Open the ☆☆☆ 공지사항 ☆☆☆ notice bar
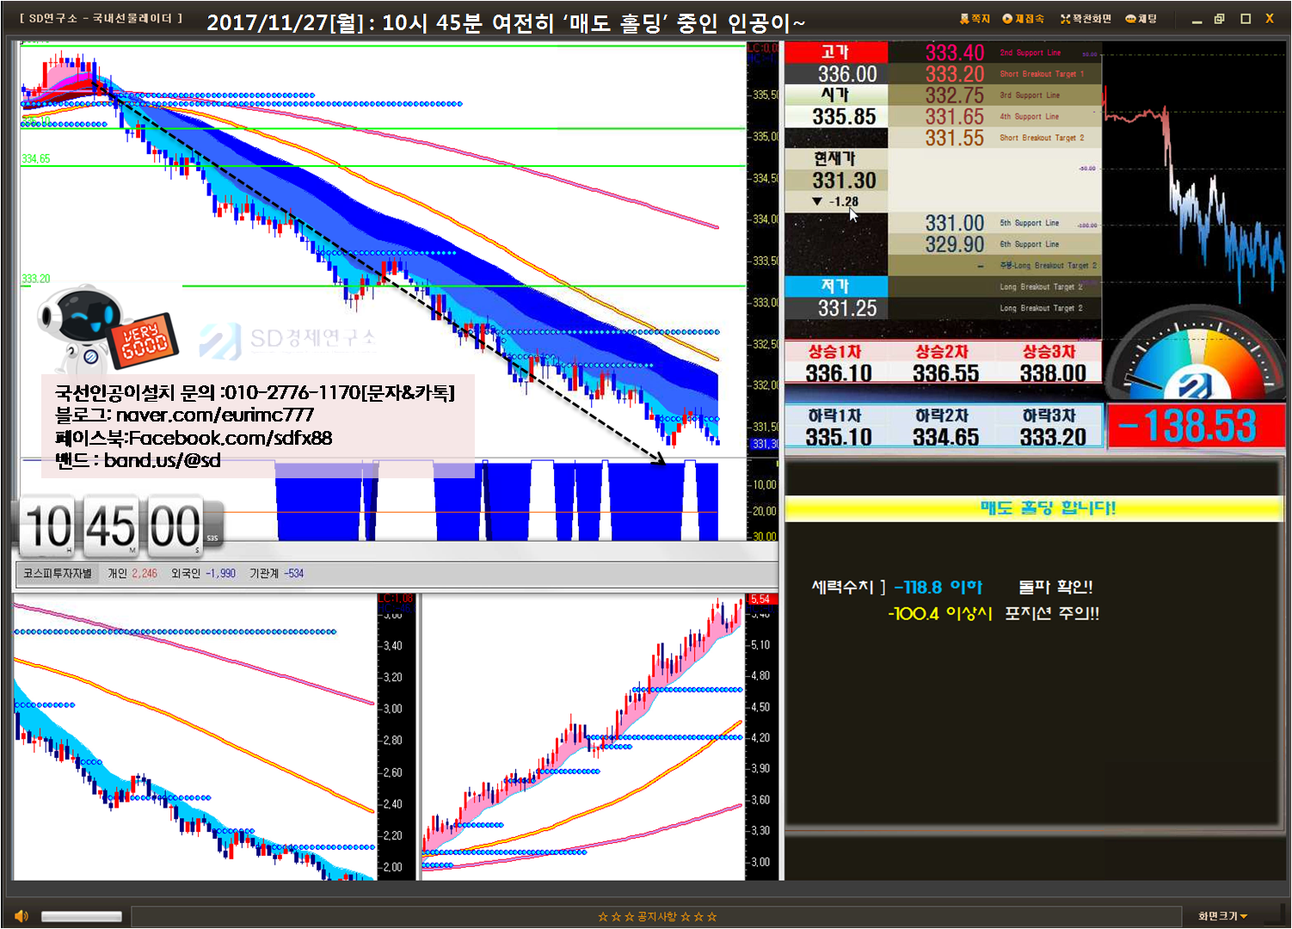 (657, 916)
